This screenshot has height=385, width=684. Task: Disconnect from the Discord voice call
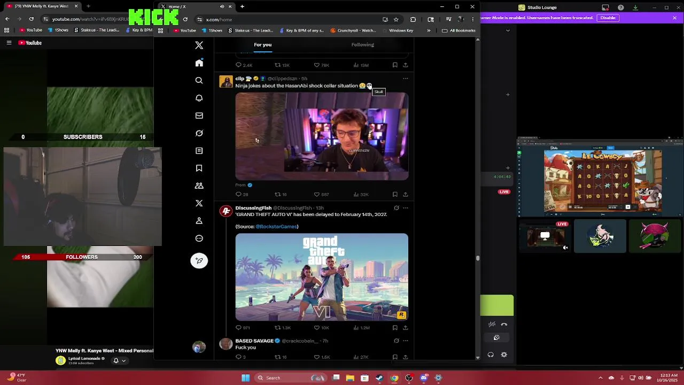pos(504,324)
